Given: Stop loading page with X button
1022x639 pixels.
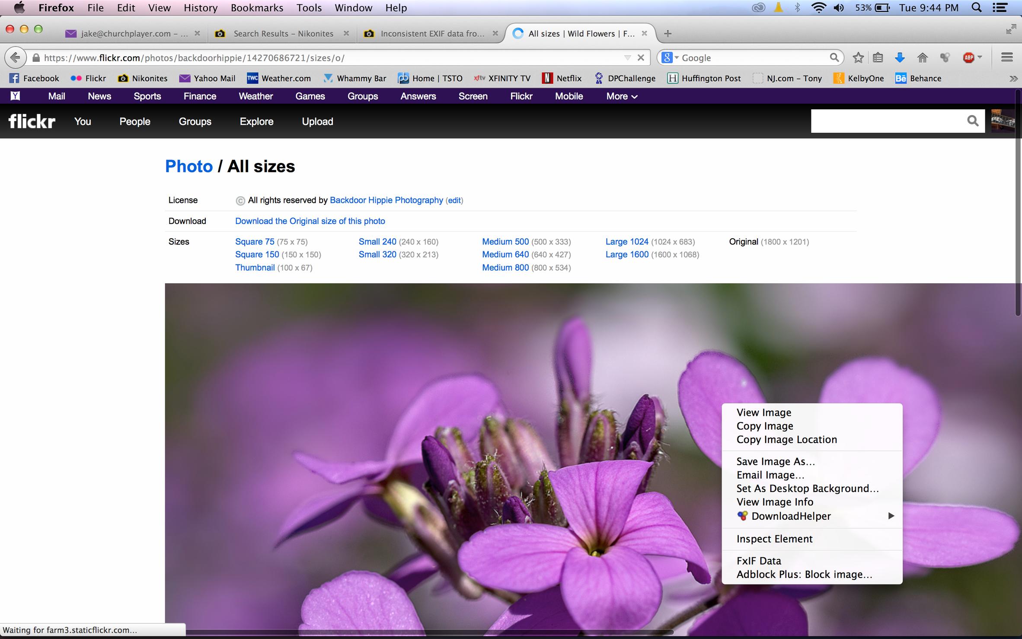Looking at the screenshot, I should tap(641, 58).
